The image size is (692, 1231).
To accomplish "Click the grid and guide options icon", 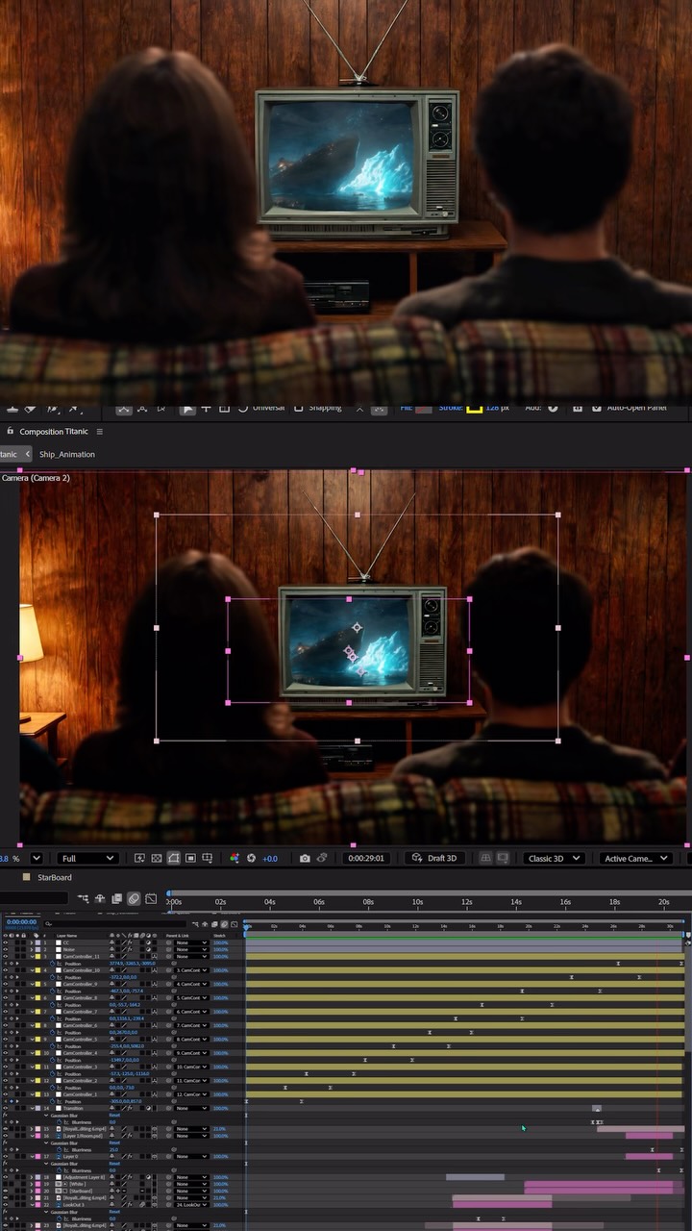I will (x=209, y=858).
